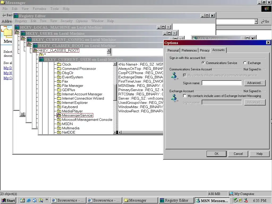Click the Windows logo throbber icon
This screenshot has width=272, height=204.
point(266,9)
